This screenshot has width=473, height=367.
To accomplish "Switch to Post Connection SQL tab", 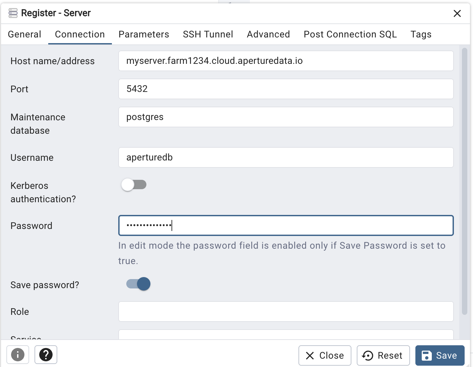I will pyautogui.click(x=350, y=34).
